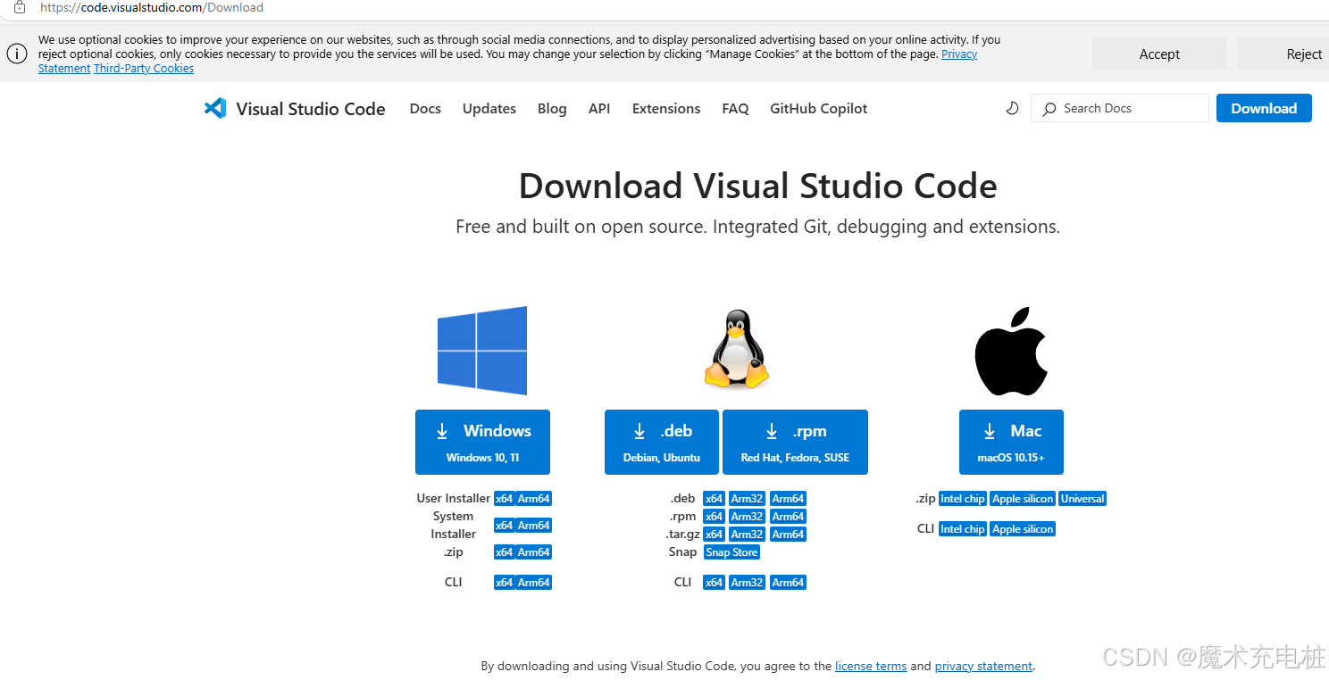Download the Mac macOS 10.15+ build
This screenshot has width=1329, height=680.
click(x=1011, y=442)
